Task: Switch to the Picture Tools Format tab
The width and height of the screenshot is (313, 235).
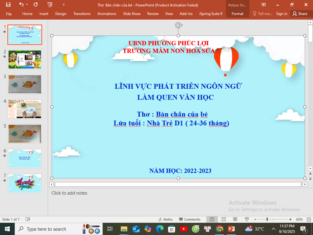Action: [x=238, y=14]
